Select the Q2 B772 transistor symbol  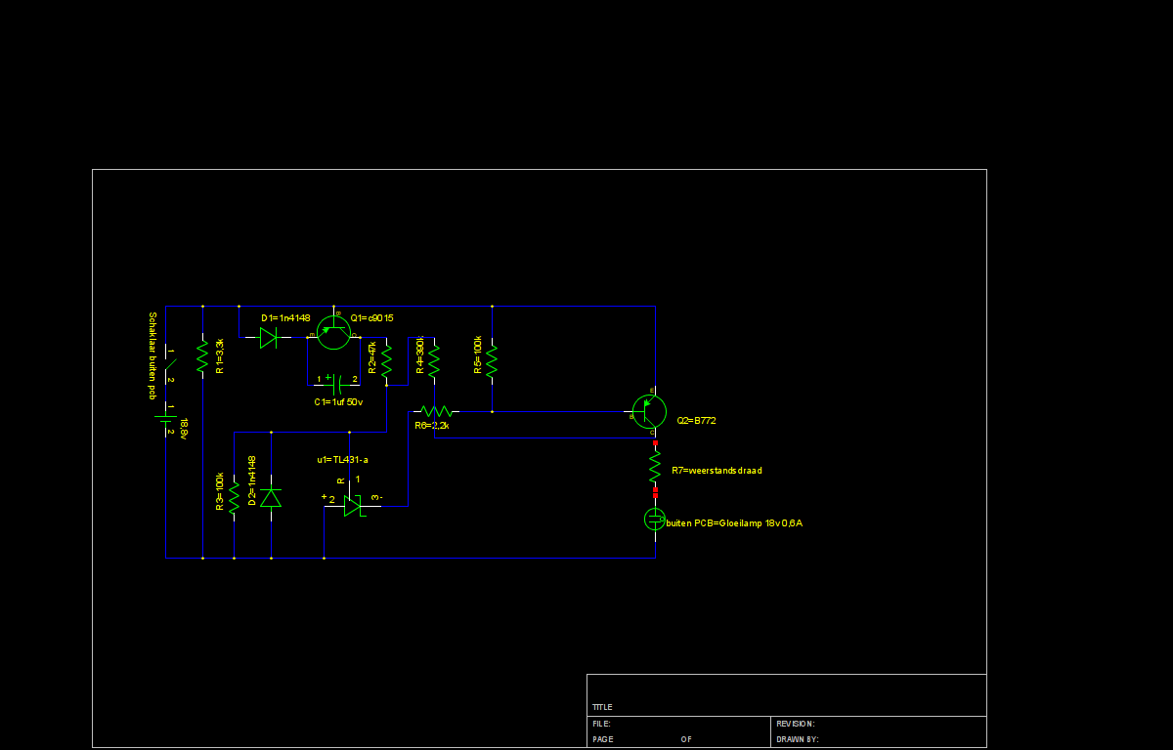pos(648,411)
